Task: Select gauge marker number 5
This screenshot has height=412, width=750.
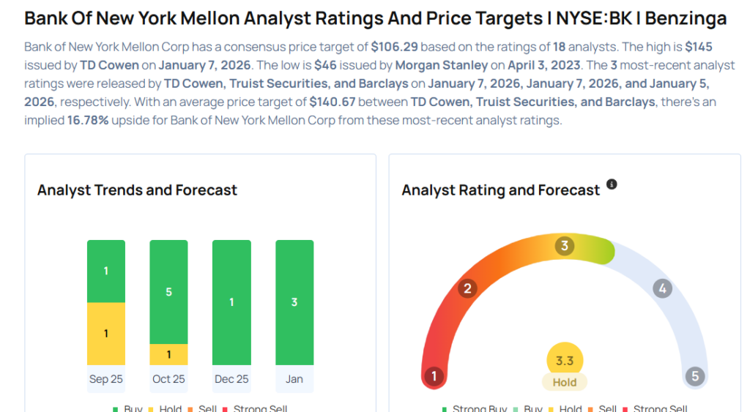Action: 694,376
